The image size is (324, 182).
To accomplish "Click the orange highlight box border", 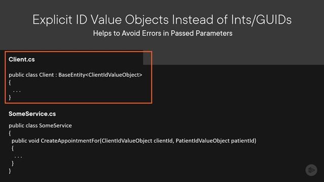I will pos(152,77).
